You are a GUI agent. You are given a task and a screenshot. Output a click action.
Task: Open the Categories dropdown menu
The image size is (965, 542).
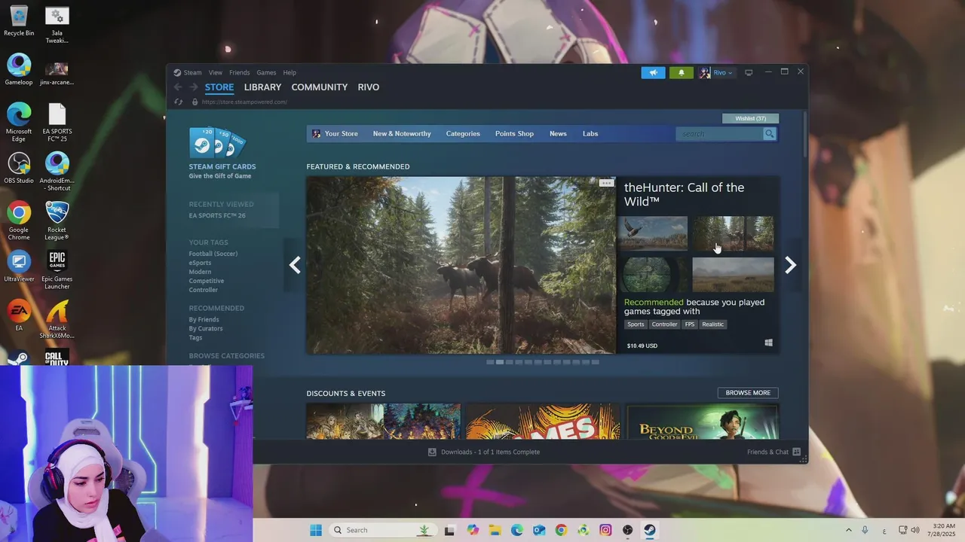point(463,134)
